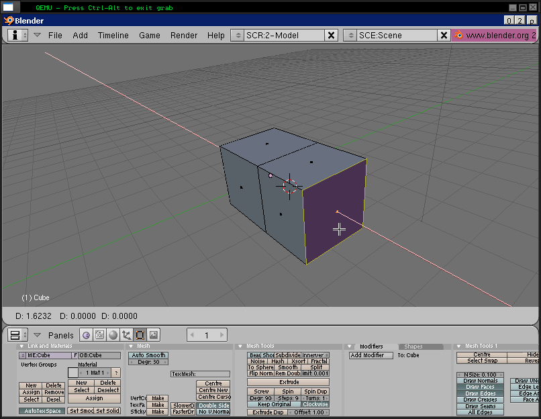This screenshot has width=541, height=419.
Task: Select the Editing context icon
Action: 140,335
